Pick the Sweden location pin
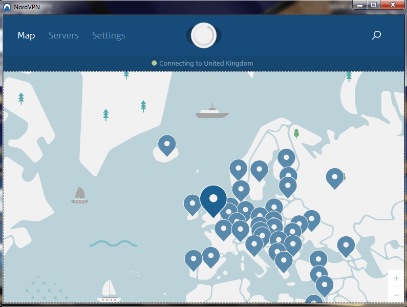The height and width of the screenshot is (307, 407). (259, 170)
